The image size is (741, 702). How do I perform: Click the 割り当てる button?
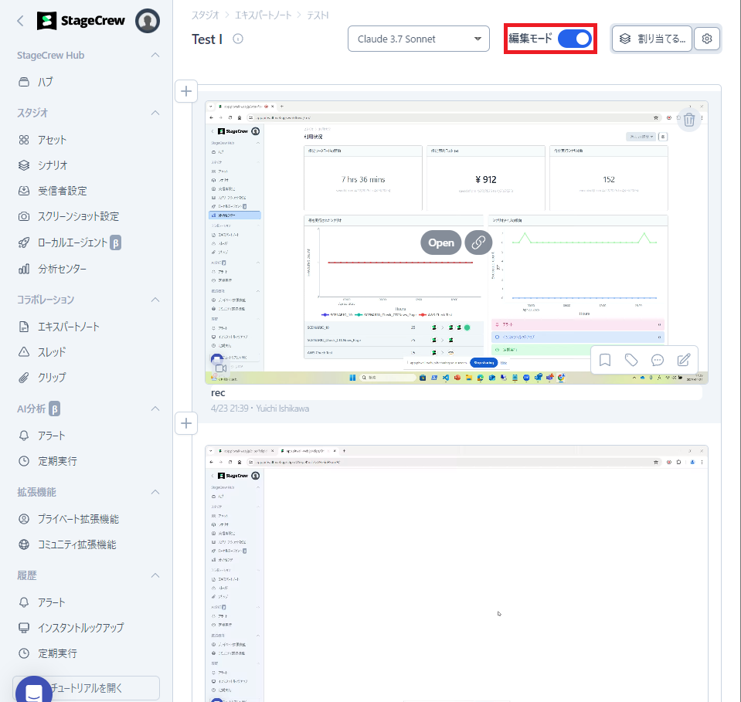click(652, 39)
